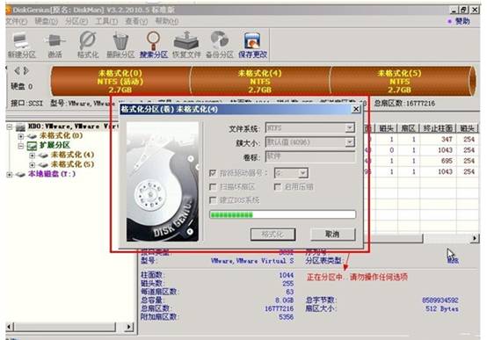Select 未格式化 (4) in tree
Image resolution: width=487 pixels, height=340 pixels.
pyautogui.click(x=72, y=155)
